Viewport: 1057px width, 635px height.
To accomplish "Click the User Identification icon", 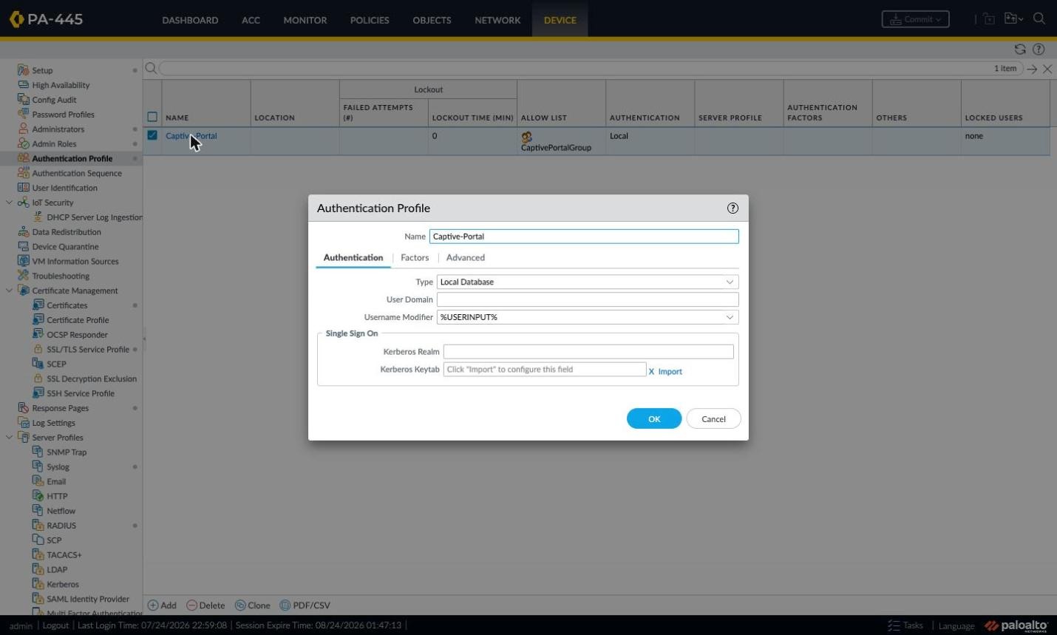I will pos(23,188).
